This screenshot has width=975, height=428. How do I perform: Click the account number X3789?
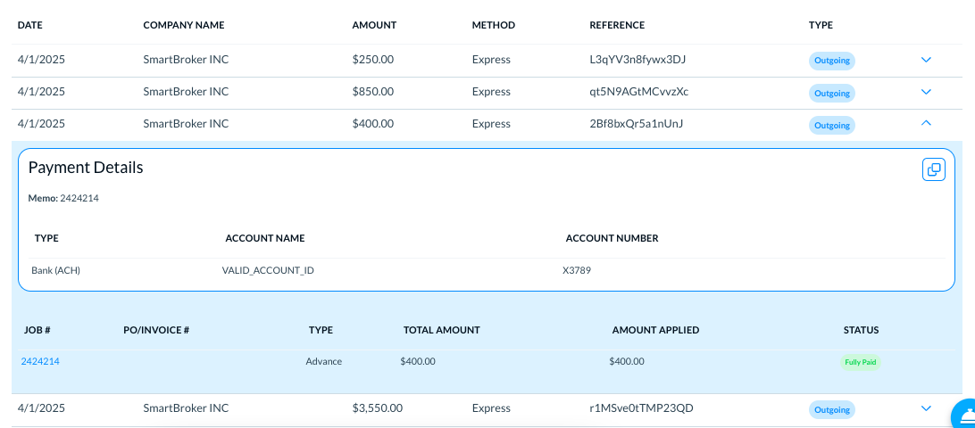[576, 270]
